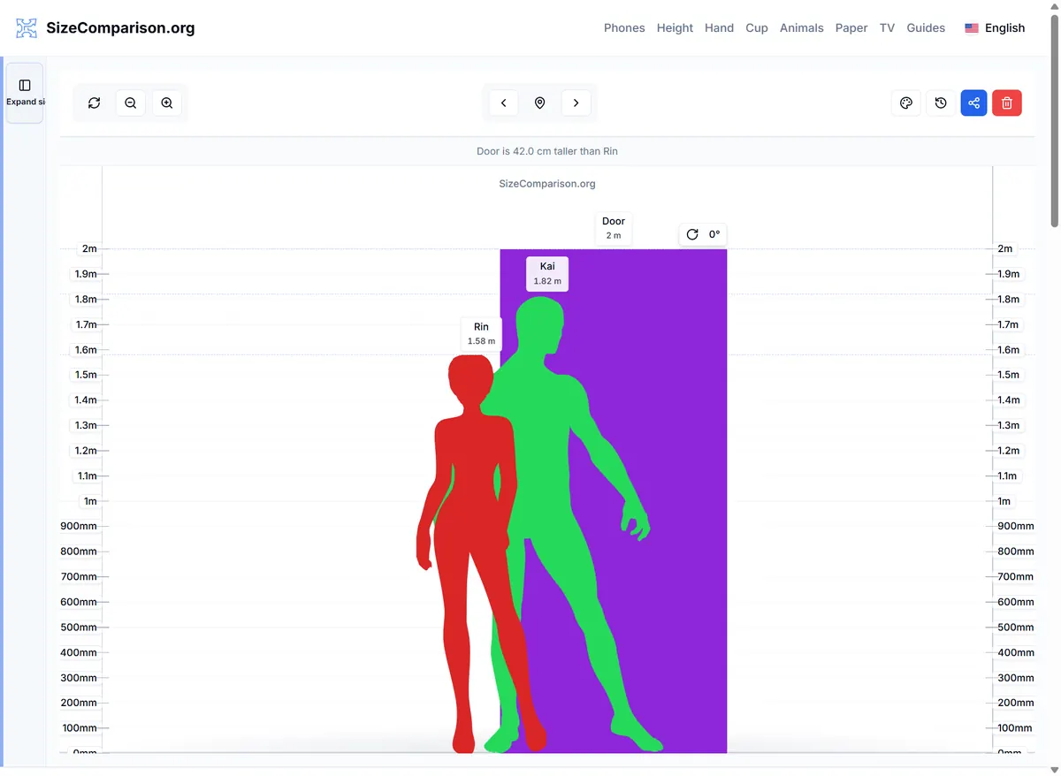The width and height of the screenshot is (1061, 776).
Task: Click the Door rotation icon
Action: [x=692, y=234]
